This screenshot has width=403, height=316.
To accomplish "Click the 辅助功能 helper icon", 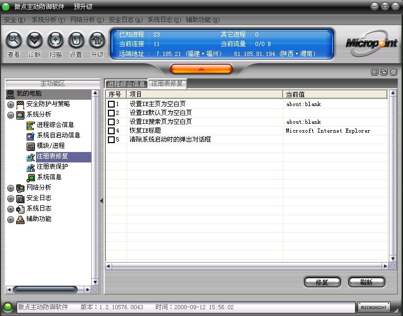I will 20,219.
